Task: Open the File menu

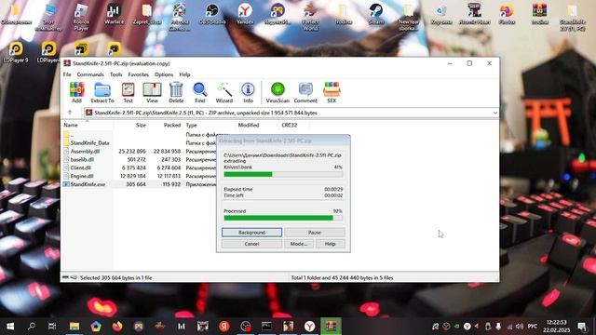Action: (67, 74)
